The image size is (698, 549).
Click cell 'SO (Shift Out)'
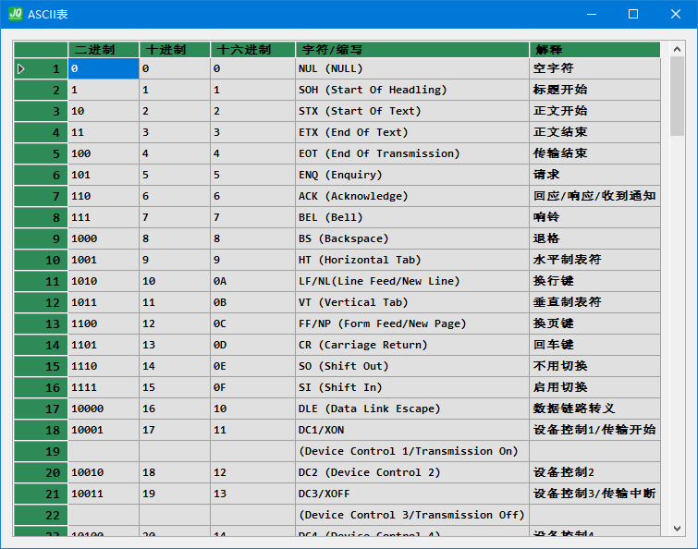click(412, 366)
